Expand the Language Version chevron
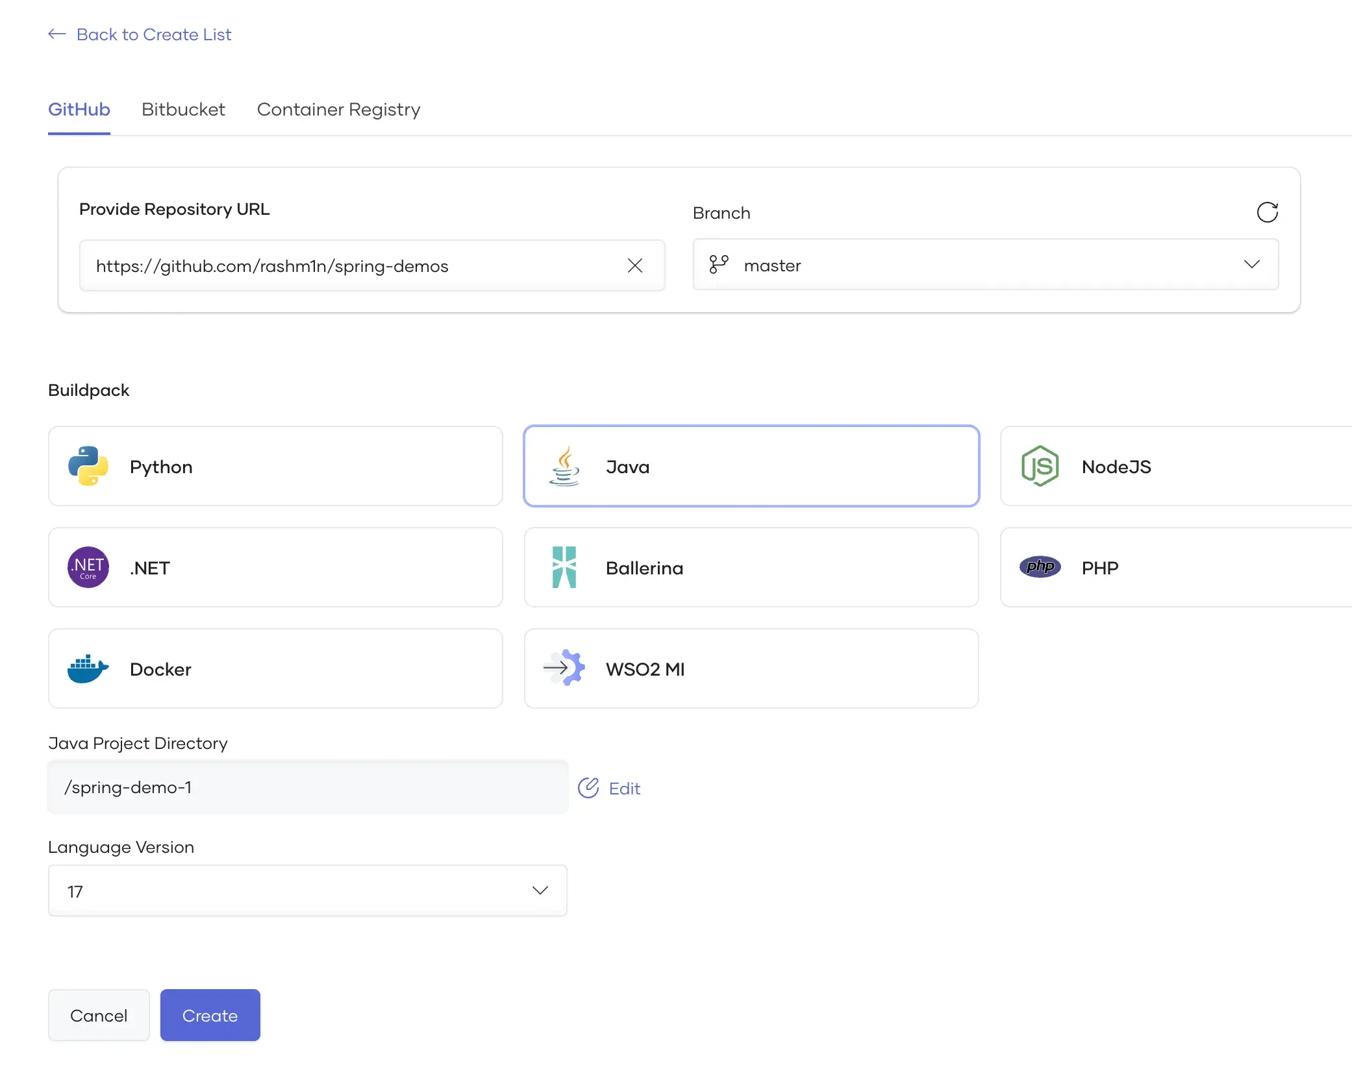Screen dimensions: 1352x1067 coord(540,890)
